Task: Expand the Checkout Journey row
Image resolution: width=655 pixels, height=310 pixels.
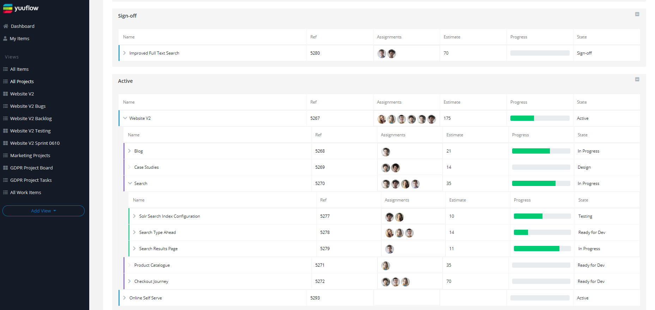Action: point(129,281)
